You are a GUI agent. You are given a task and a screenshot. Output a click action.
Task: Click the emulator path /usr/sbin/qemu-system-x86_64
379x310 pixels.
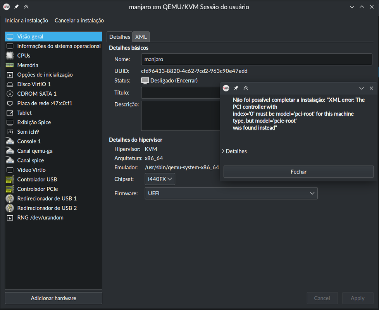coord(182,167)
